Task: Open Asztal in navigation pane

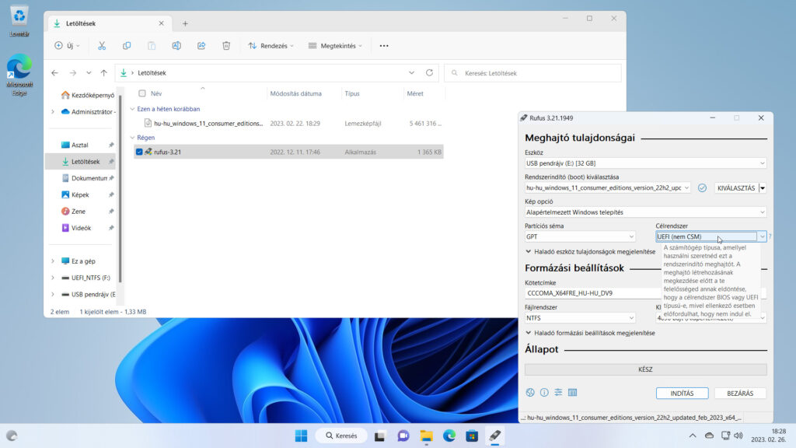Action: (80, 145)
